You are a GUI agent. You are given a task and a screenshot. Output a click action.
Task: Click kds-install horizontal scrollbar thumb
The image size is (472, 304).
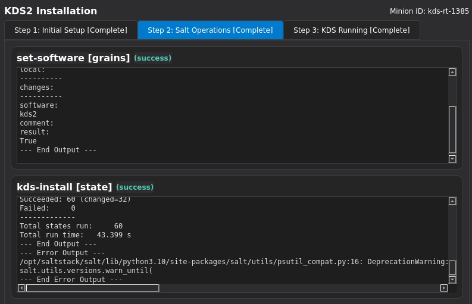(92, 288)
